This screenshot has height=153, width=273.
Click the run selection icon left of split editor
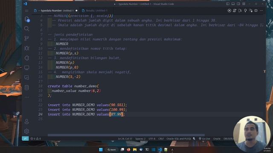tap(251, 11)
